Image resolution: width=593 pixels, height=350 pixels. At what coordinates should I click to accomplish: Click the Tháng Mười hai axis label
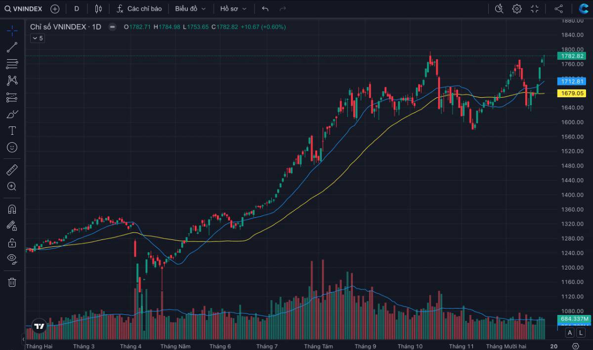(506, 346)
